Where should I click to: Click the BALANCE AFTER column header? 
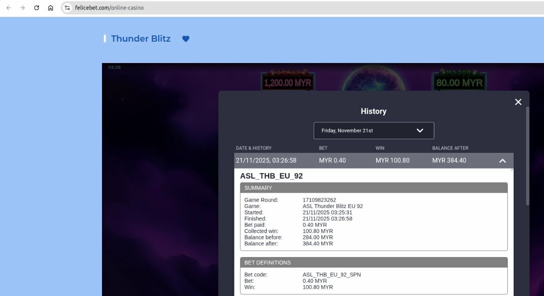point(450,148)
